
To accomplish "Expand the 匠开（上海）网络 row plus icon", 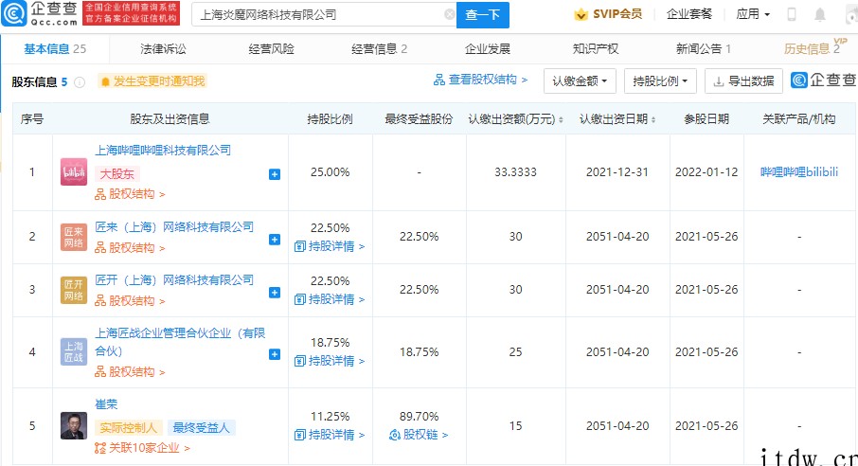I will (275, 293).
